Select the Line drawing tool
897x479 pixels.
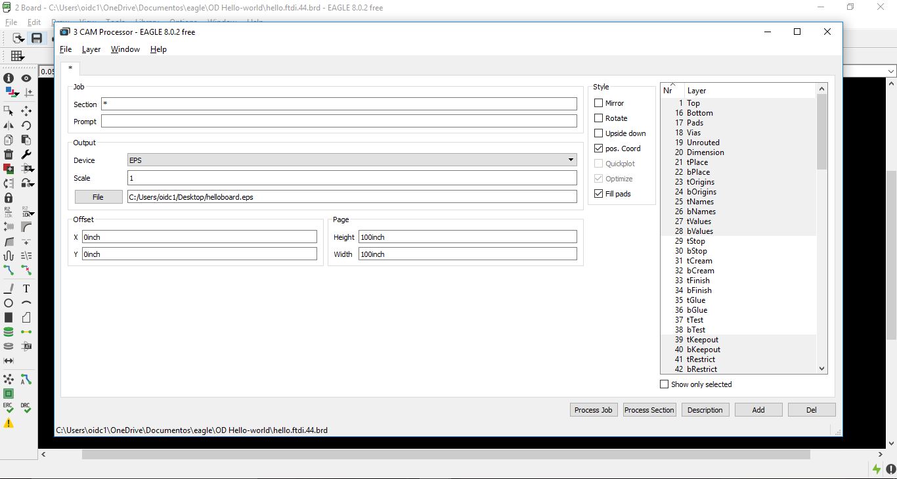tap(9, 288)
